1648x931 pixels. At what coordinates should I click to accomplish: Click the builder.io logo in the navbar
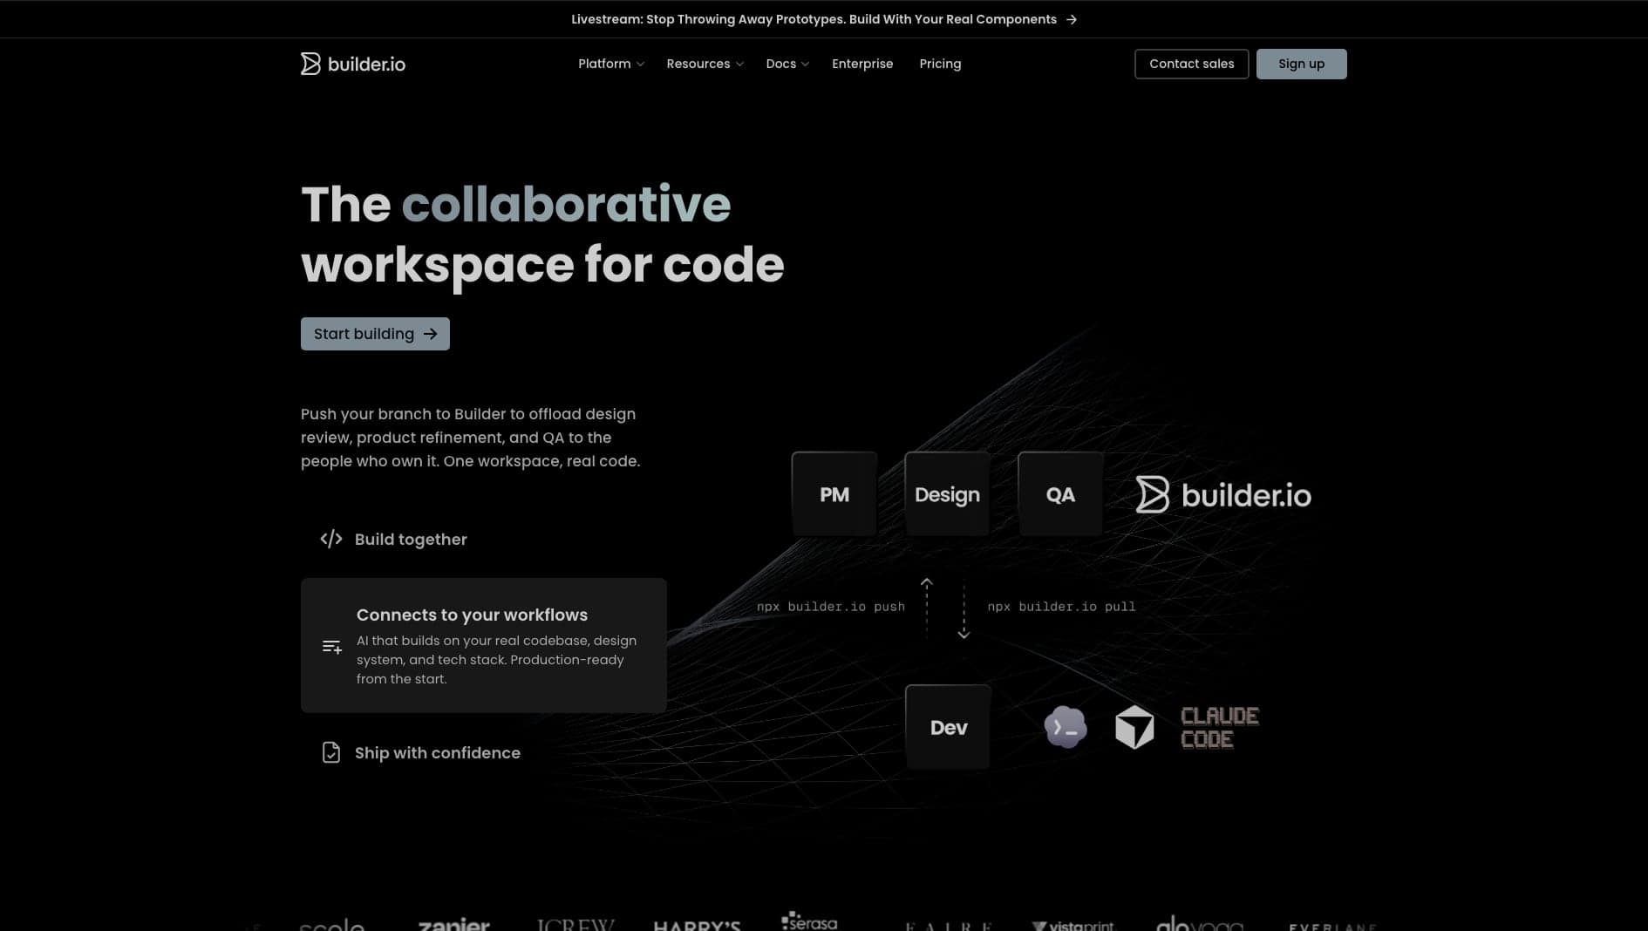352,64
